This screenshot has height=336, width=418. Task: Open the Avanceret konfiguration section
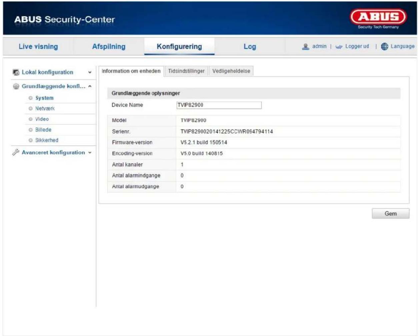(x=53, y=153)
